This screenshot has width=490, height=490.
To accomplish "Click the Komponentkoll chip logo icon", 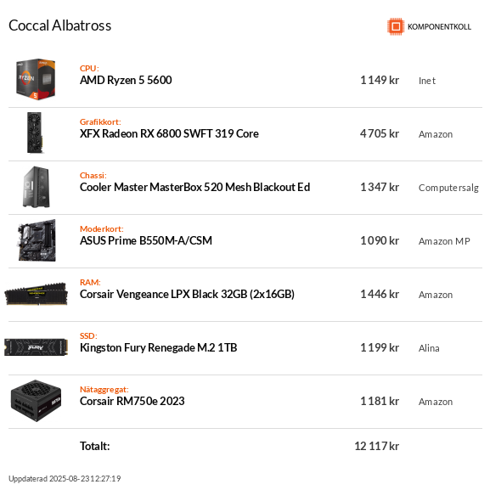I will click(396, 26).
